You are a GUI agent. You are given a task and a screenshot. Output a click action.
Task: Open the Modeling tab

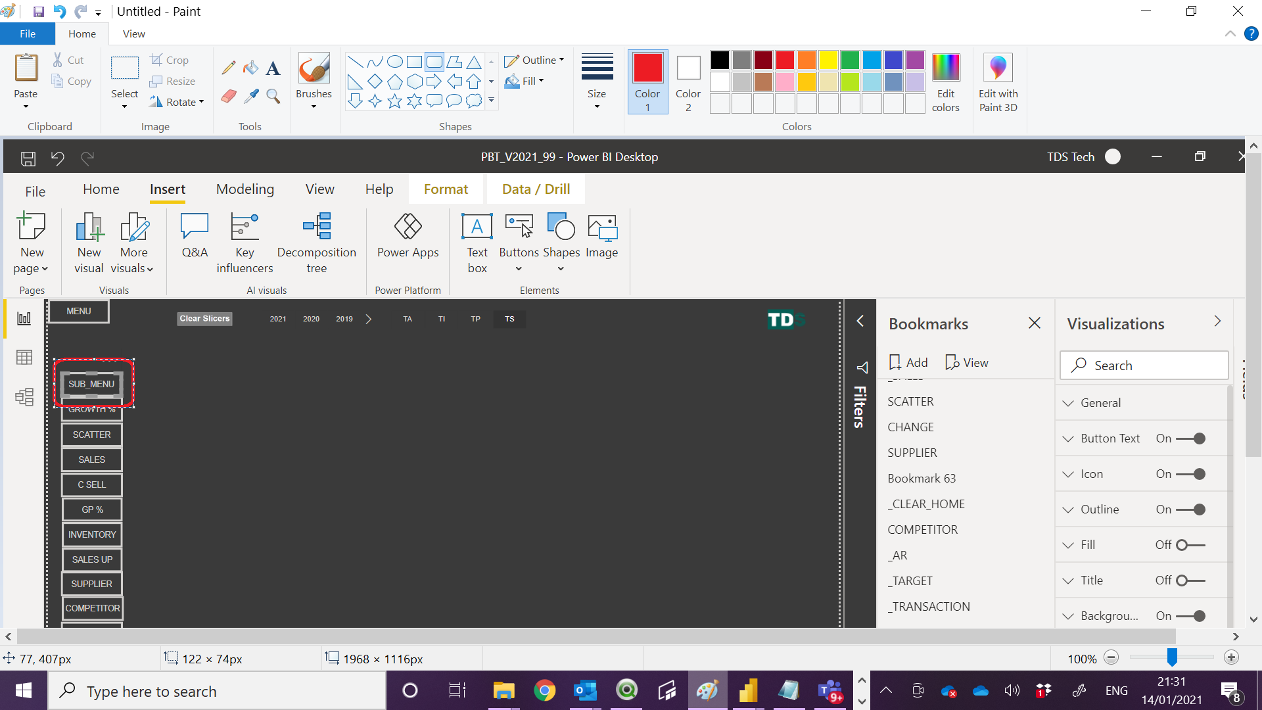pyautogui.click(x=245, y=189)
